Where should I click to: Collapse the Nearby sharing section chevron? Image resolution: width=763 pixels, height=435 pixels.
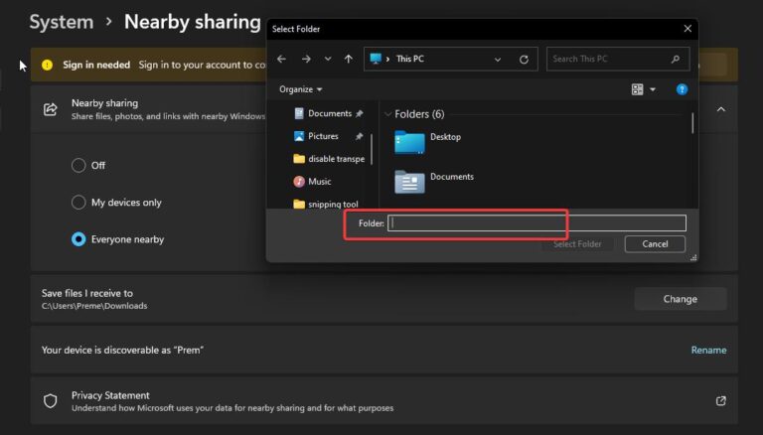(x=720, y=109)
